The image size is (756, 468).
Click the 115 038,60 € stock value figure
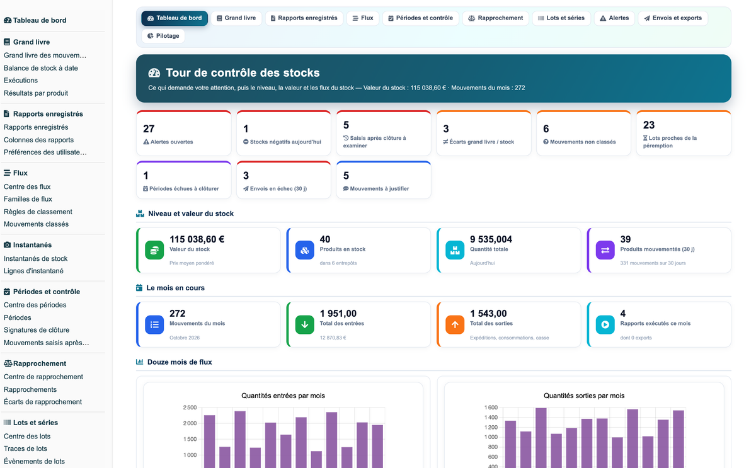pos(197,239)
